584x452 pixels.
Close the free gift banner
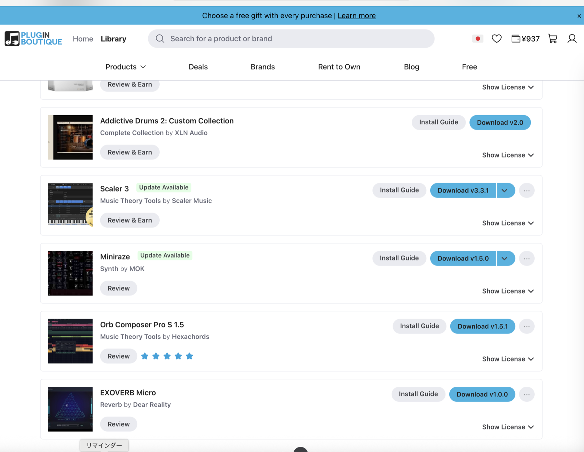579,16
